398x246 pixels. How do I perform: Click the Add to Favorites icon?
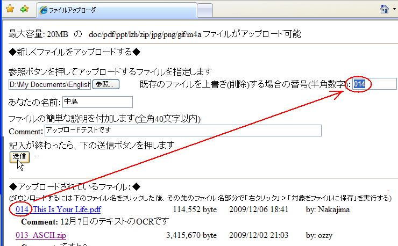point(24,9)
